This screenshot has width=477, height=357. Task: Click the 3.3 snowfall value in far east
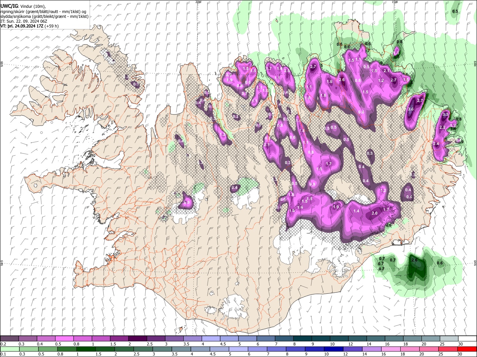click(445, 115)
